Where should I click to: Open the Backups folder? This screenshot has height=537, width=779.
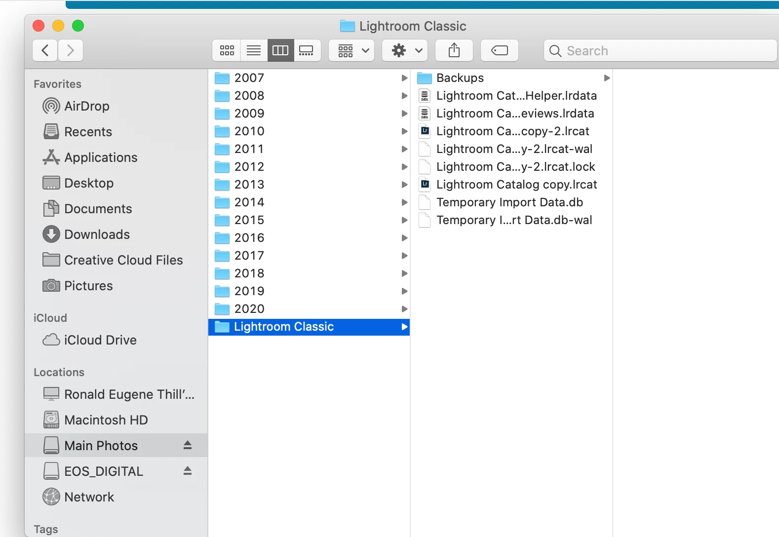point(511,78)
